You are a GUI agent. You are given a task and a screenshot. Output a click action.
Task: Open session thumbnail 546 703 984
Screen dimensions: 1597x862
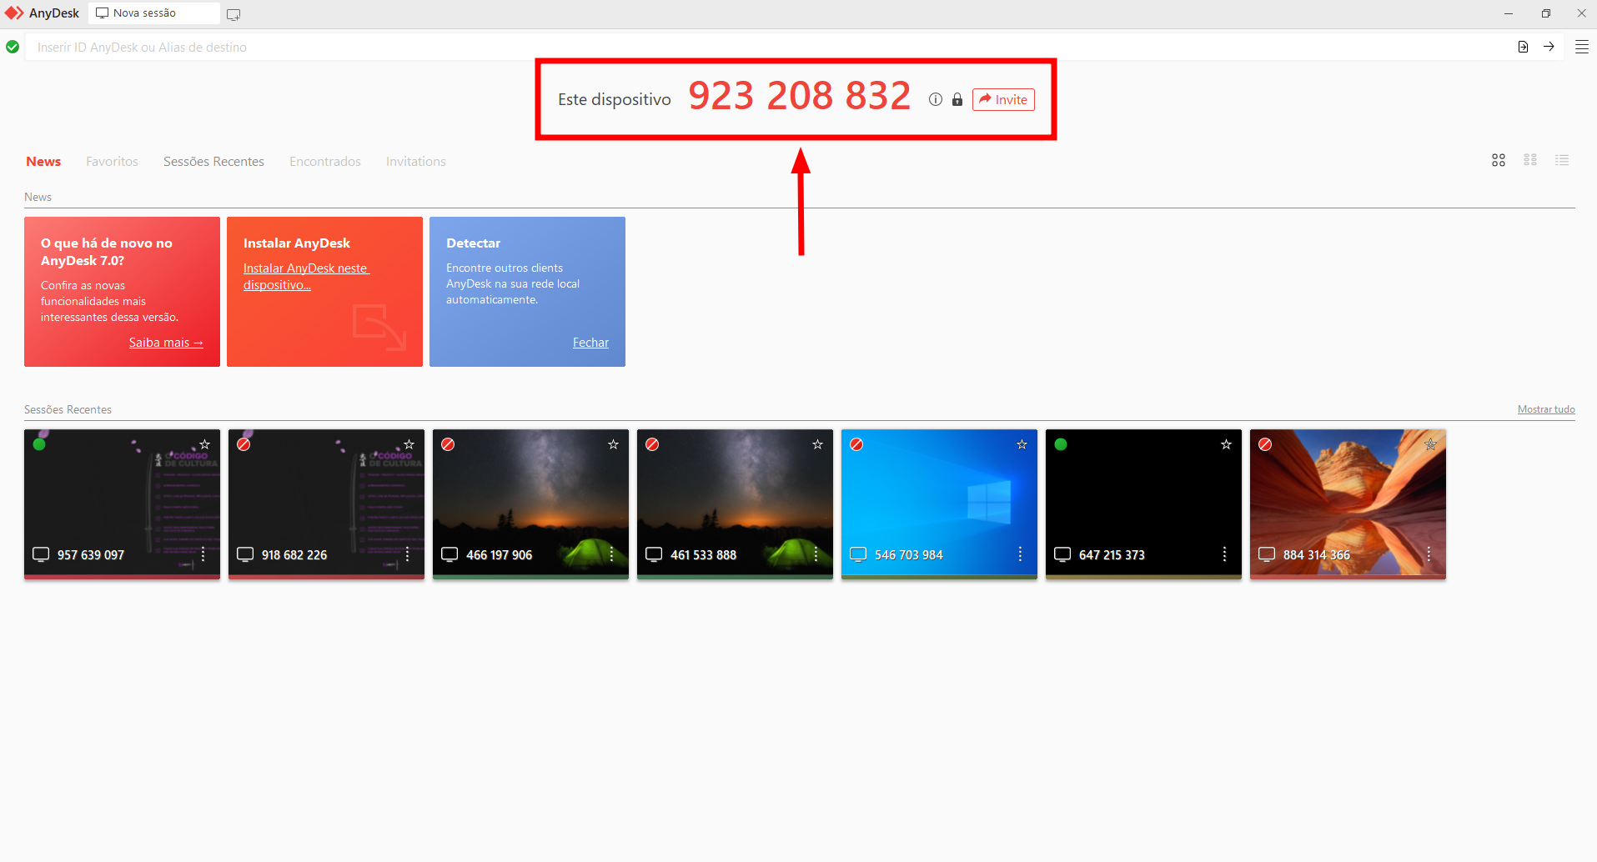point(939,504)
